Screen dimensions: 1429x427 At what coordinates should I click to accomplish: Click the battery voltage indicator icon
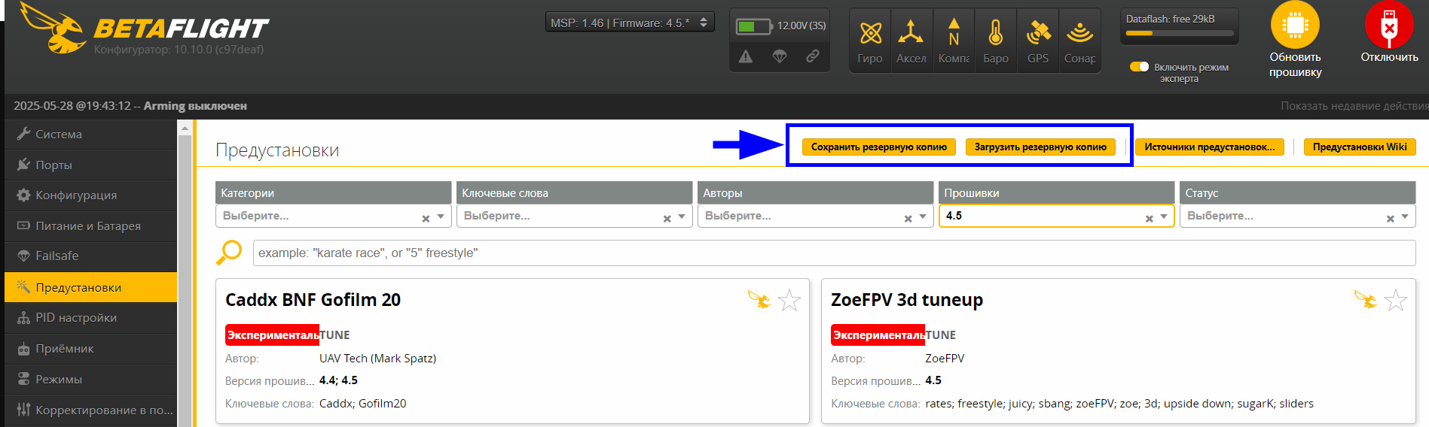(754, 26)
